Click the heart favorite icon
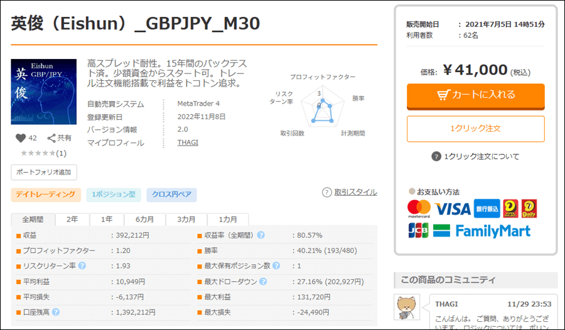 pyautogui.click(x=20, y=138)
